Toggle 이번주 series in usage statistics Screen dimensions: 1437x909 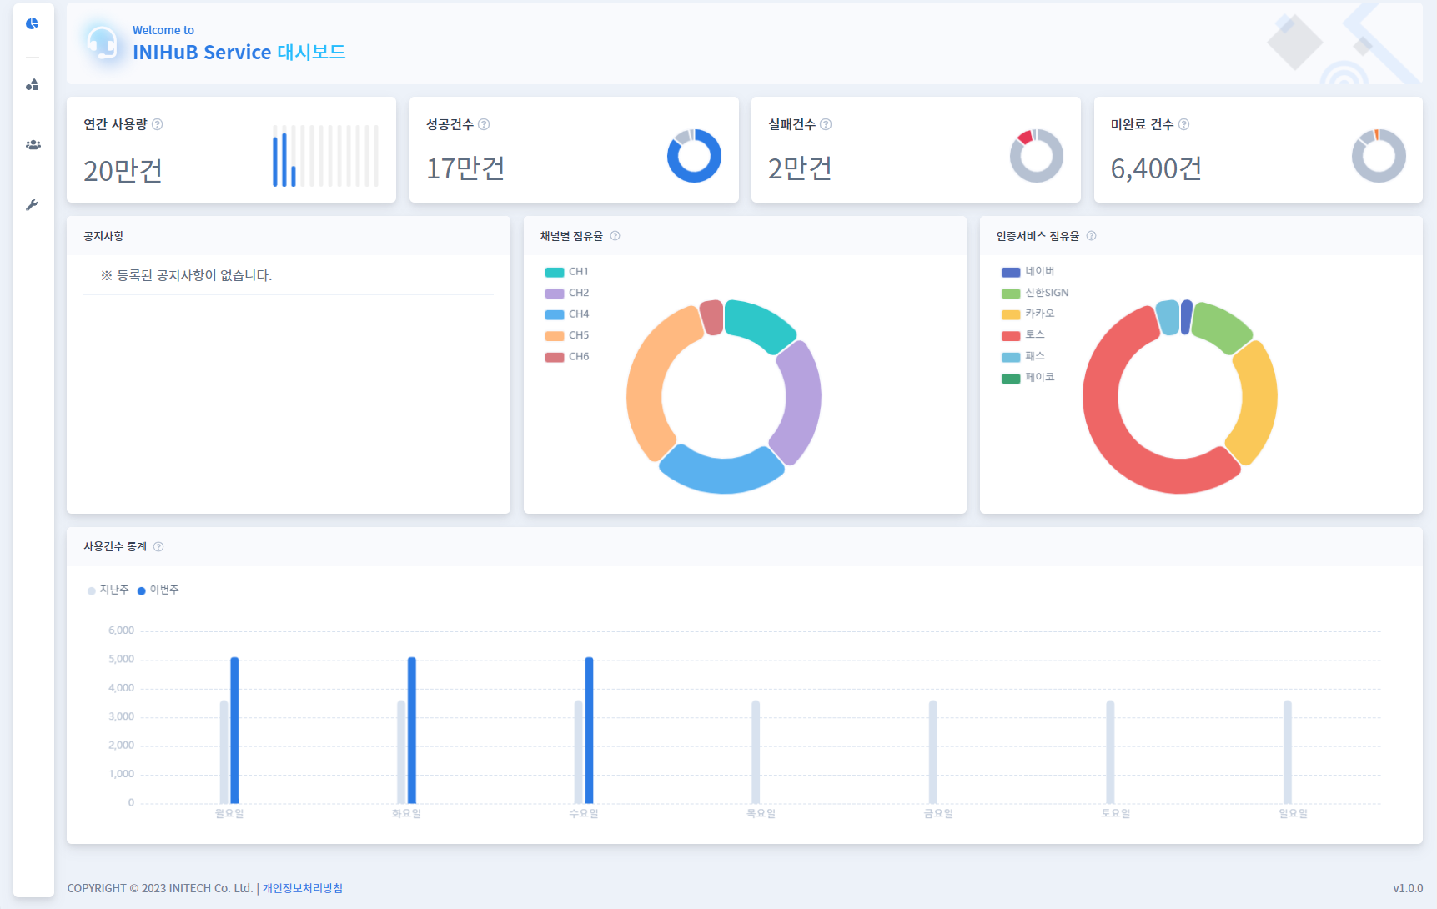click(x=158, y=590)
